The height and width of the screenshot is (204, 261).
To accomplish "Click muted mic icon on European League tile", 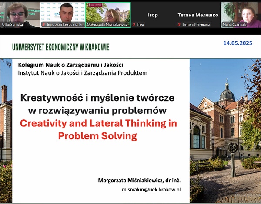I will pos(44,25).
